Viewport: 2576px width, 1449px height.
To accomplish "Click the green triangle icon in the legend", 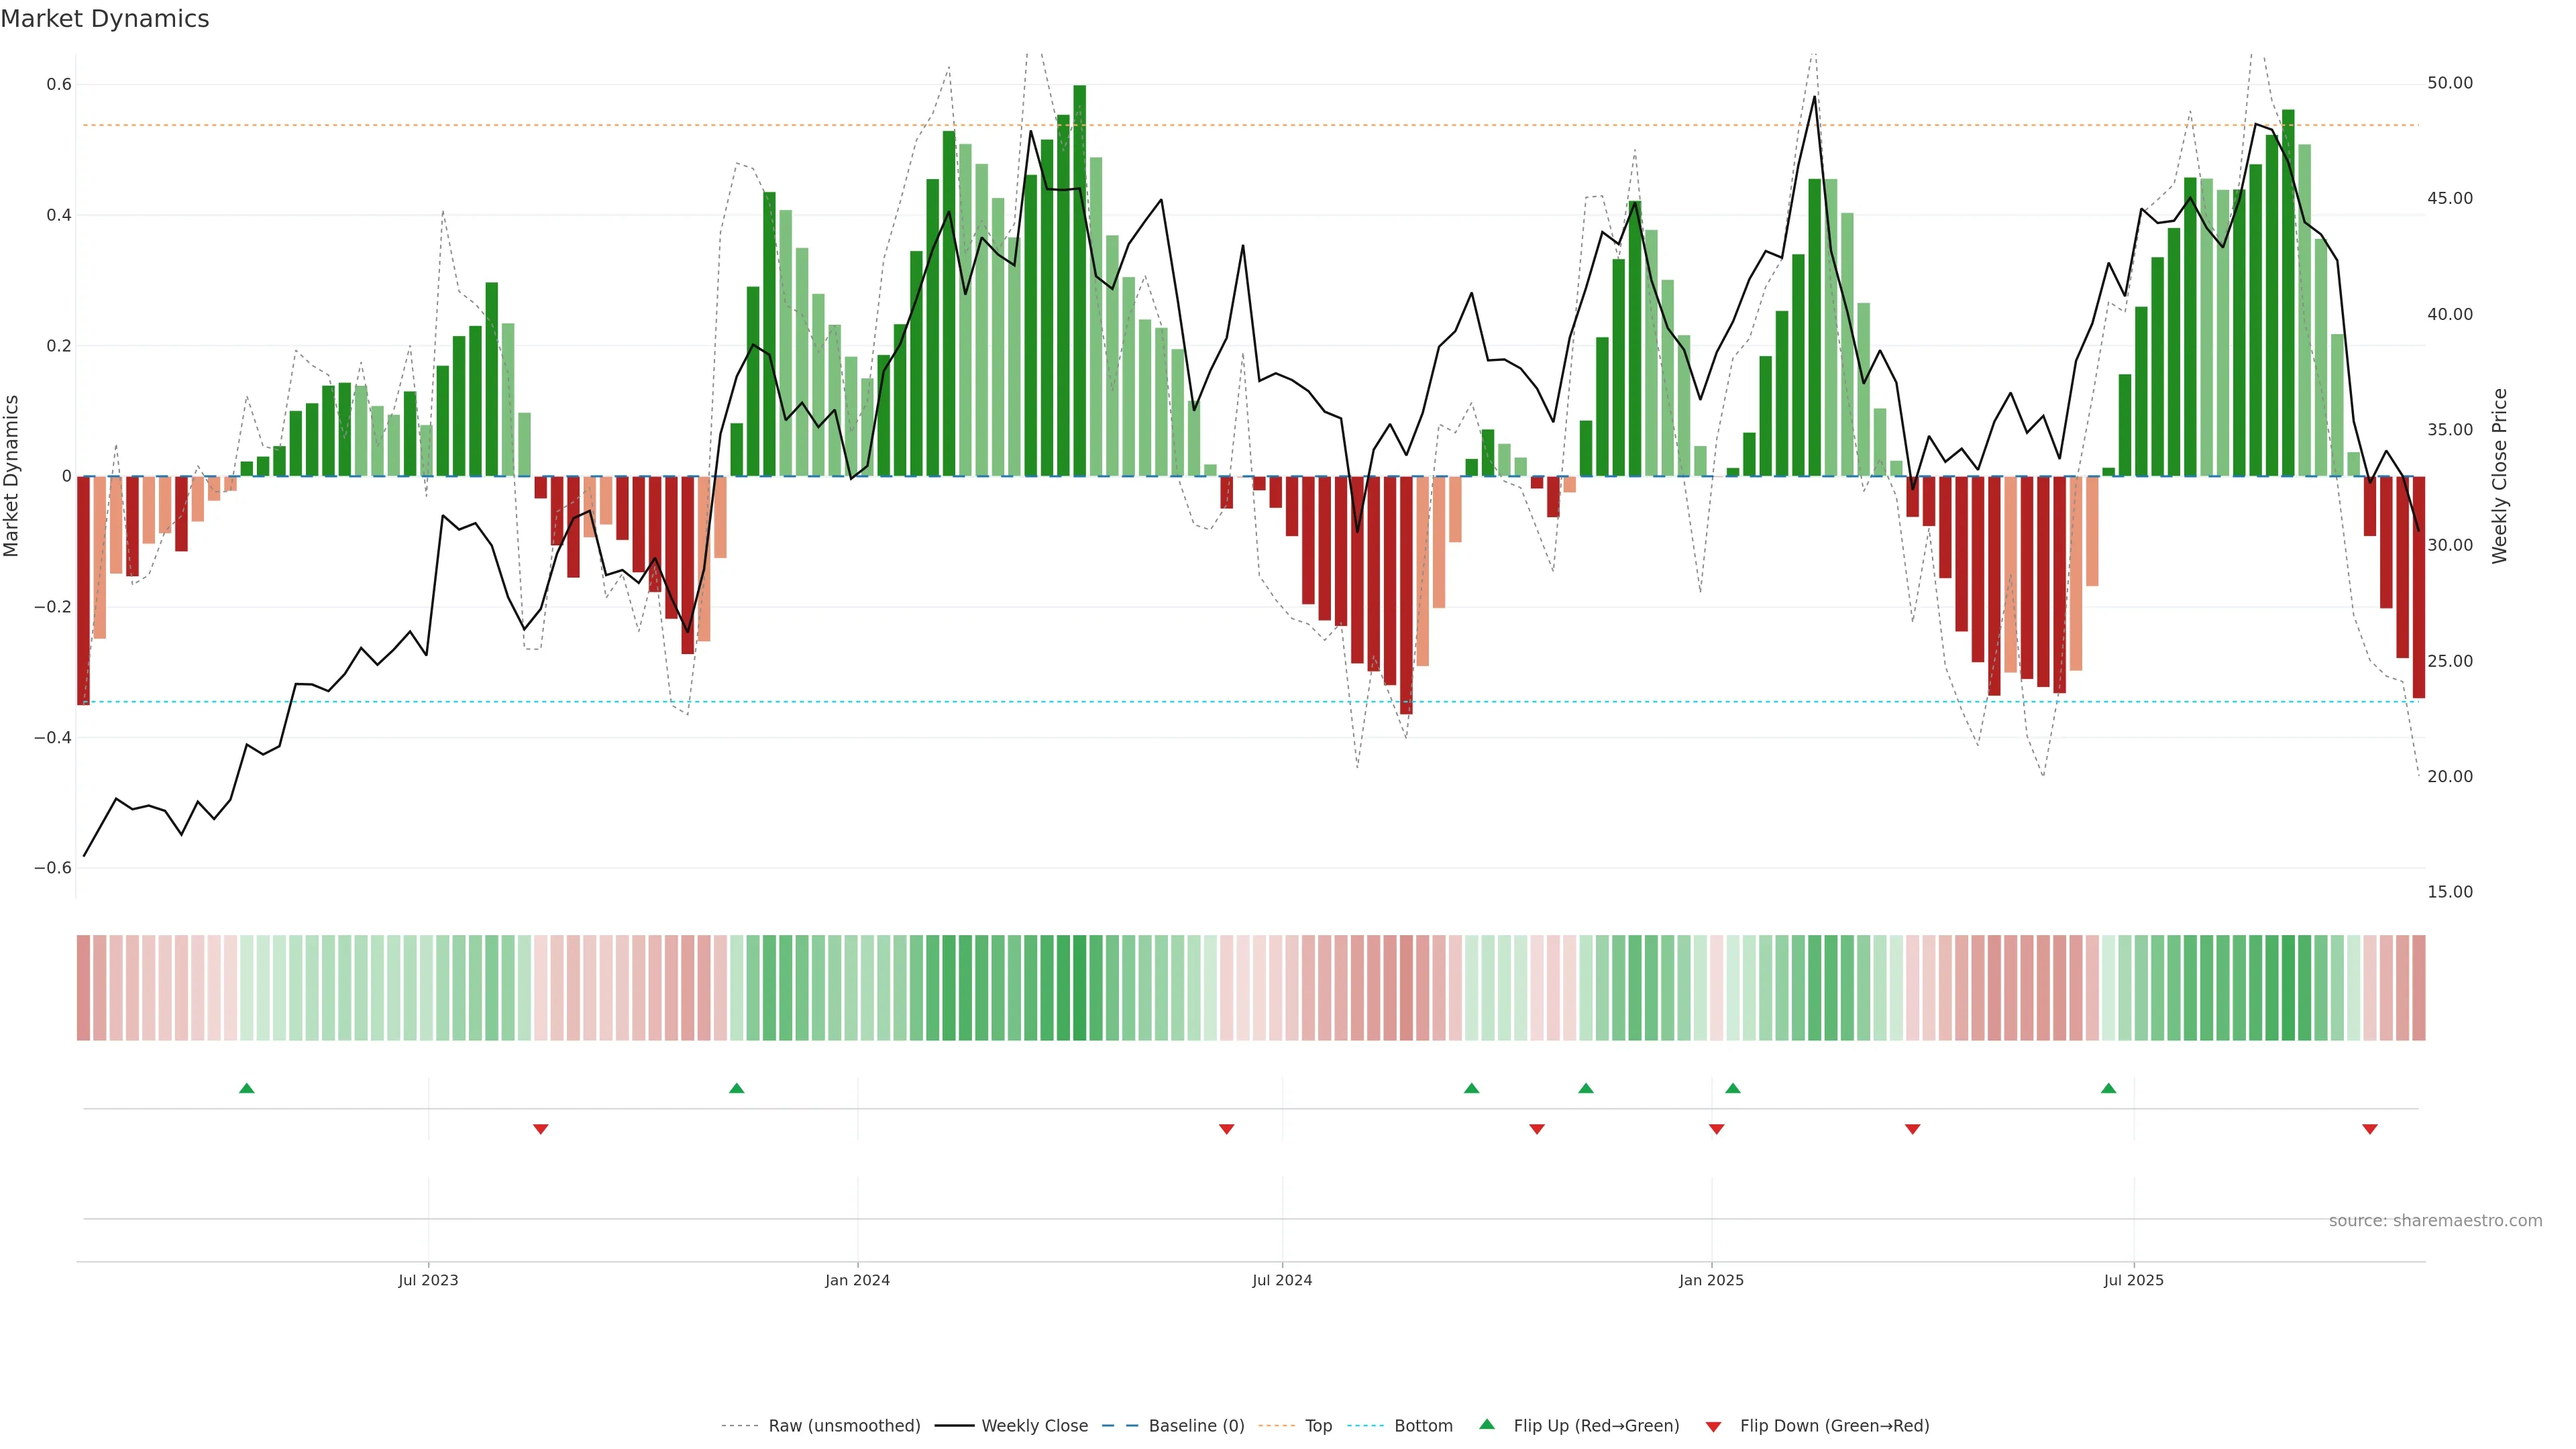I will tap(1487, 1425).
